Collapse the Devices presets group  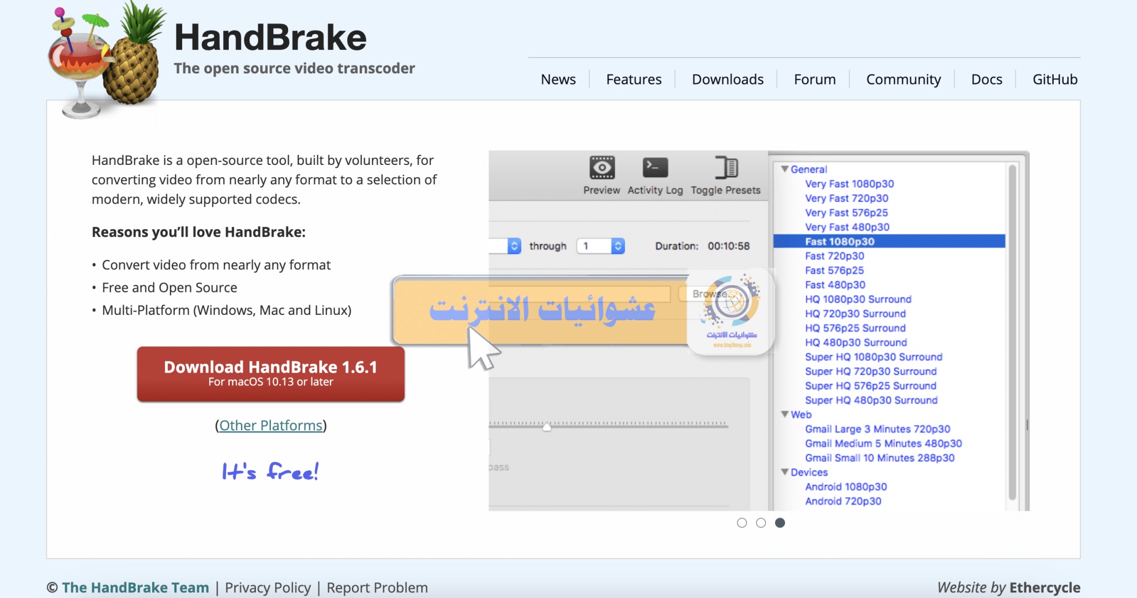(x=784, y=472)
